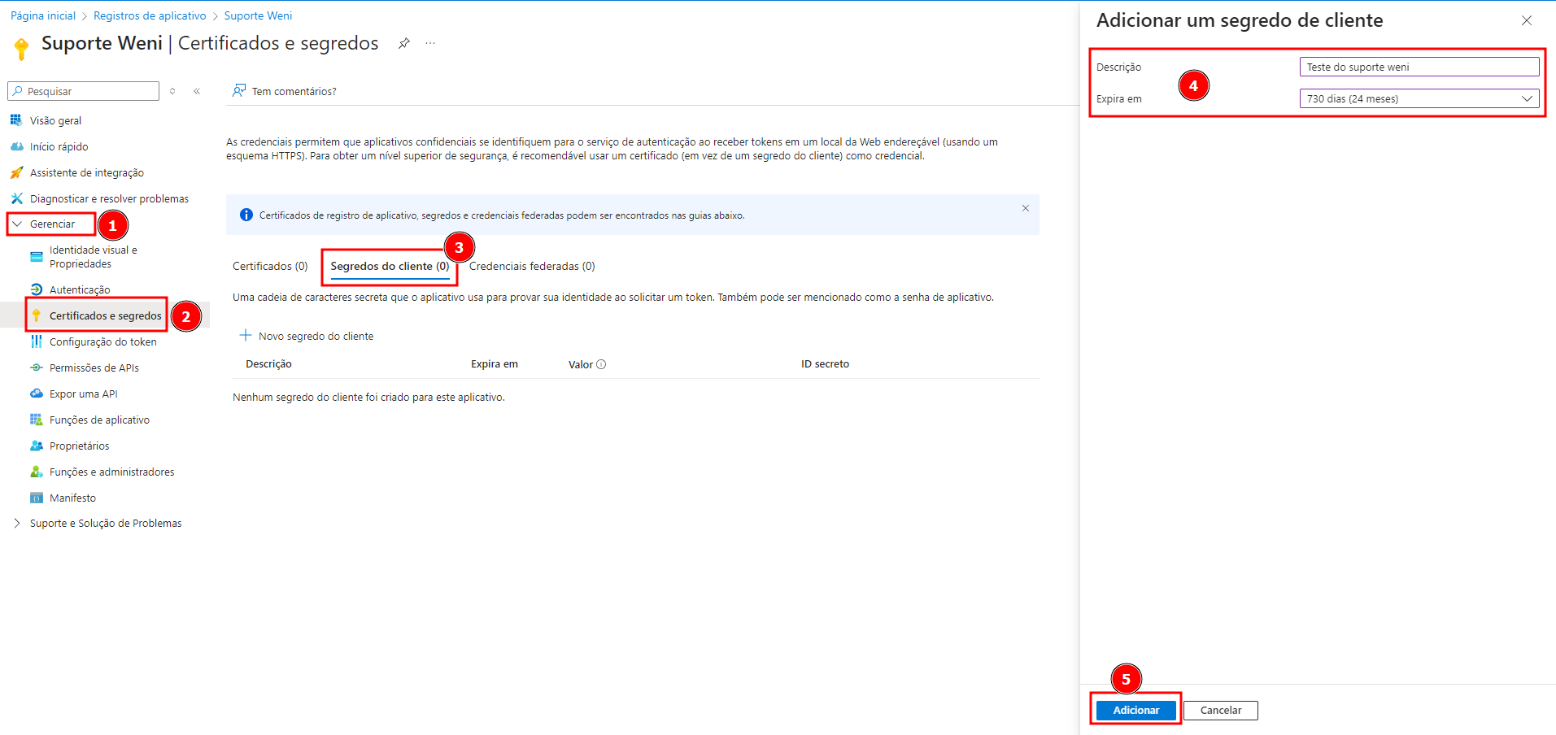Select Funções de aplicativo
This screenshot has height=735, width=1556.
(x=99, y=420)
